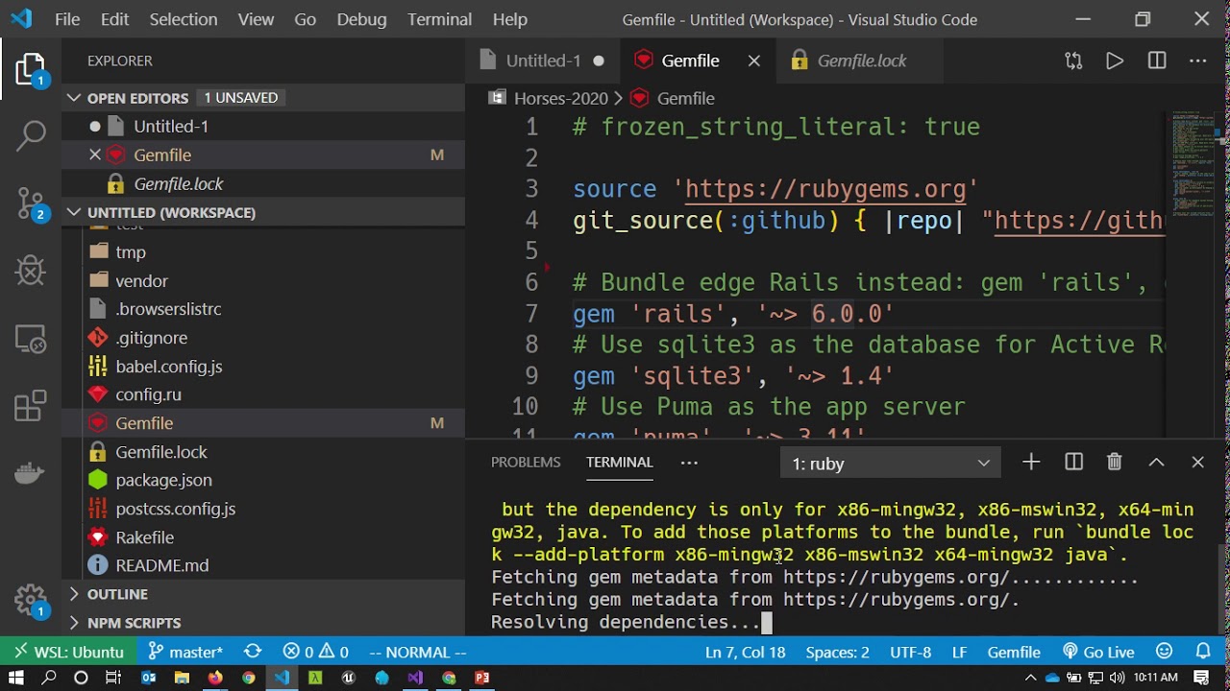This screenshot has height=691, width=1230.
Task: Start Go Live server
Action: click(x=1098, y=652)
